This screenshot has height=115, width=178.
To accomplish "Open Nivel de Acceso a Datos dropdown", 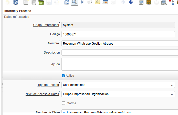I will [x=172, y=94].
